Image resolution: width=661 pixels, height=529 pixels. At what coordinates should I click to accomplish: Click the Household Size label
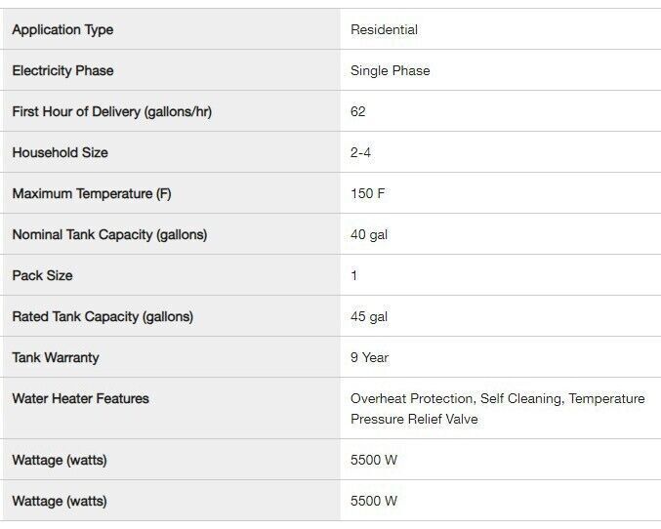coord(60,152)
